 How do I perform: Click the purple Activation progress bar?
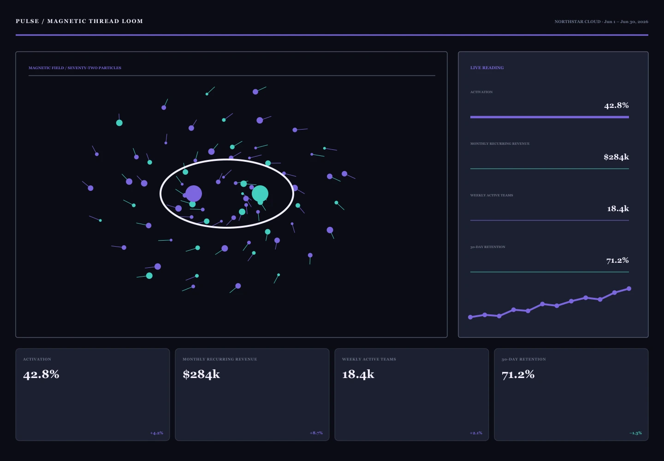[550, 117]
